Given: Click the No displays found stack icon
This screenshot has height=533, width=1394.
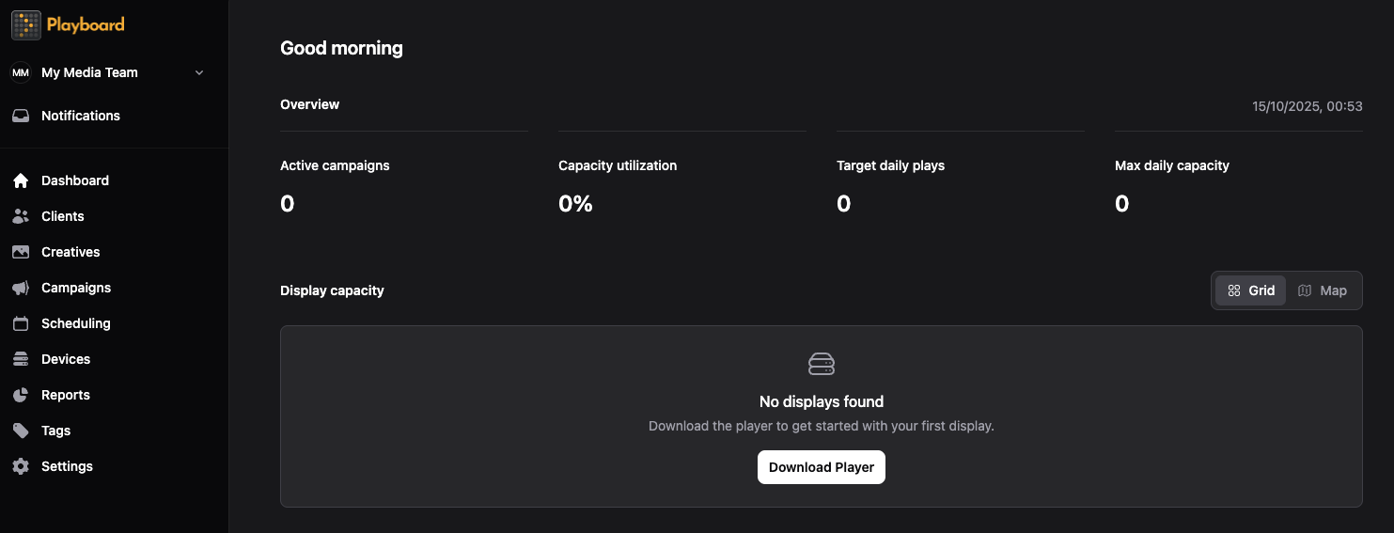Looking at the screenshot, I should 822,364.
